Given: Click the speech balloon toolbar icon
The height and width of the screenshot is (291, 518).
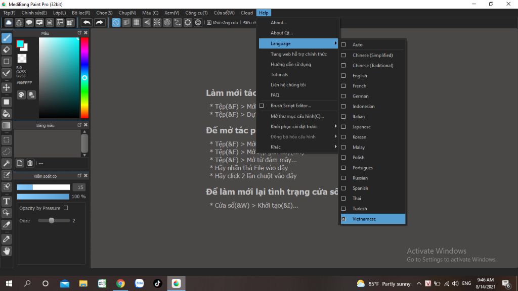Looking at the screenshot, I should [x=29, y=22].
